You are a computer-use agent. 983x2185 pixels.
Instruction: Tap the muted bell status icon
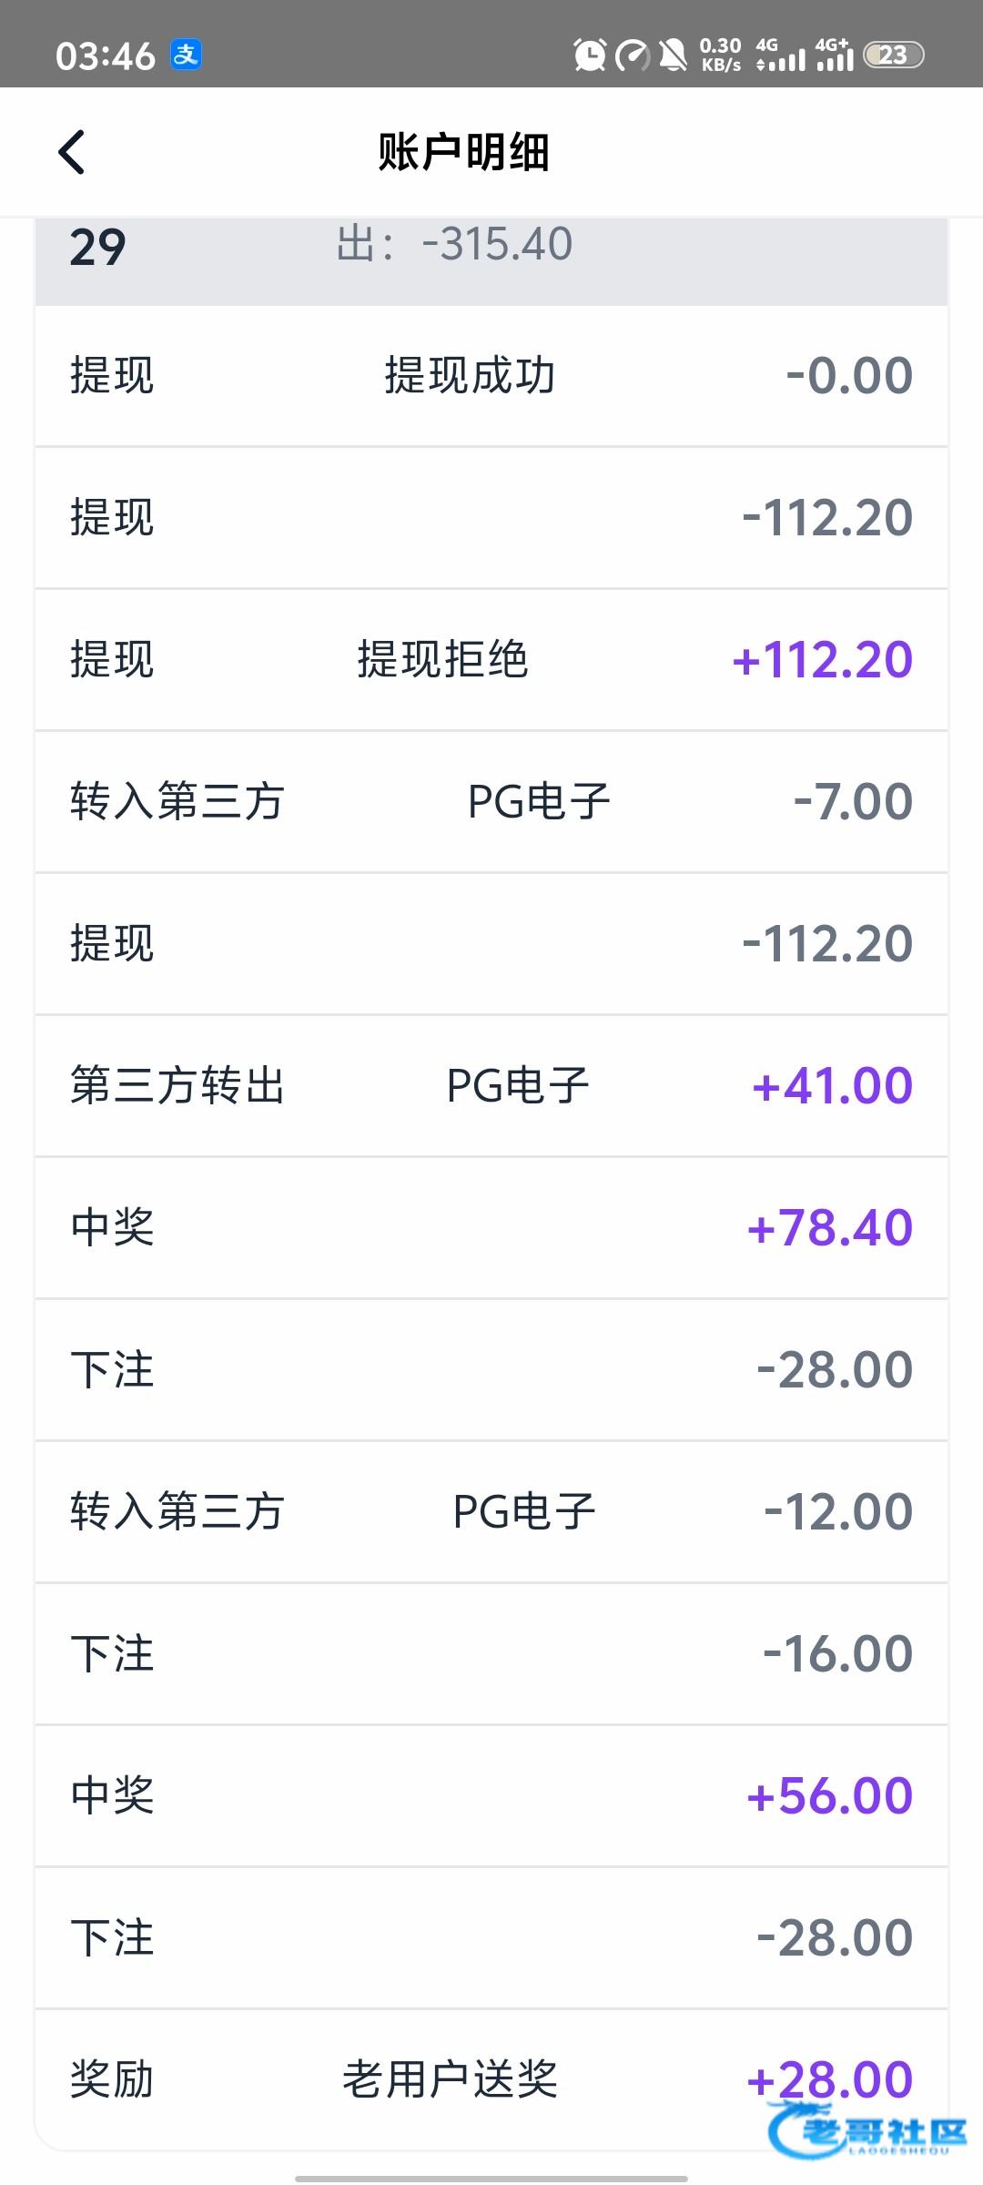[674, 56]
